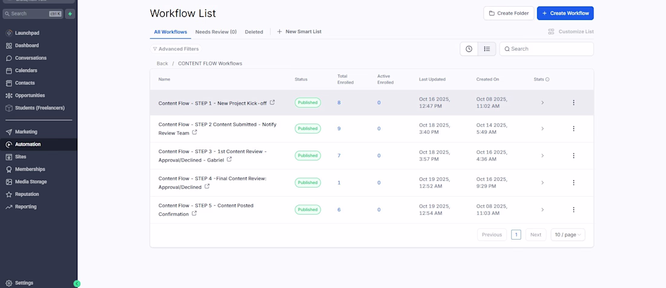Open the 10 / page dropdown
666x288 pixels.
click(567, 235)
